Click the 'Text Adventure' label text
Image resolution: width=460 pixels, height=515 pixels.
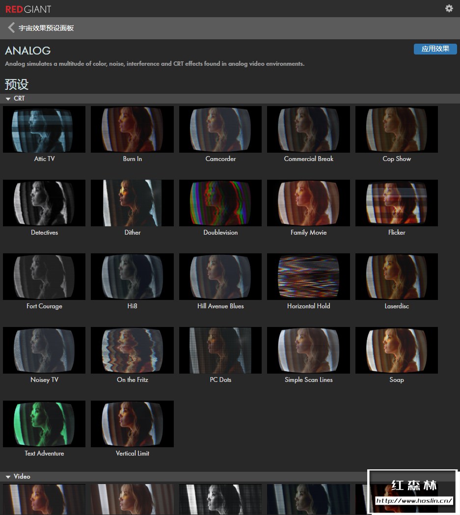pos(44,453)
